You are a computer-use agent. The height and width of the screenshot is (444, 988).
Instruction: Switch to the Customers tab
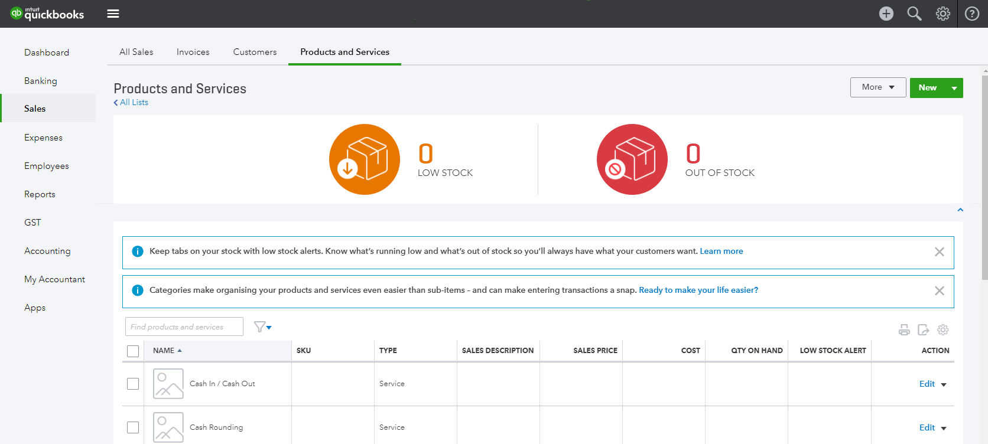tap(255, 52)
